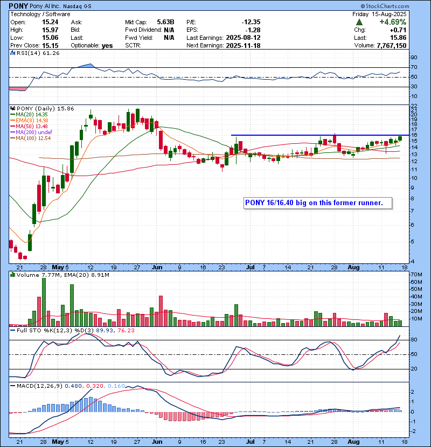
Task: Click the Chg value +0.71
Action: coord(398,30)
